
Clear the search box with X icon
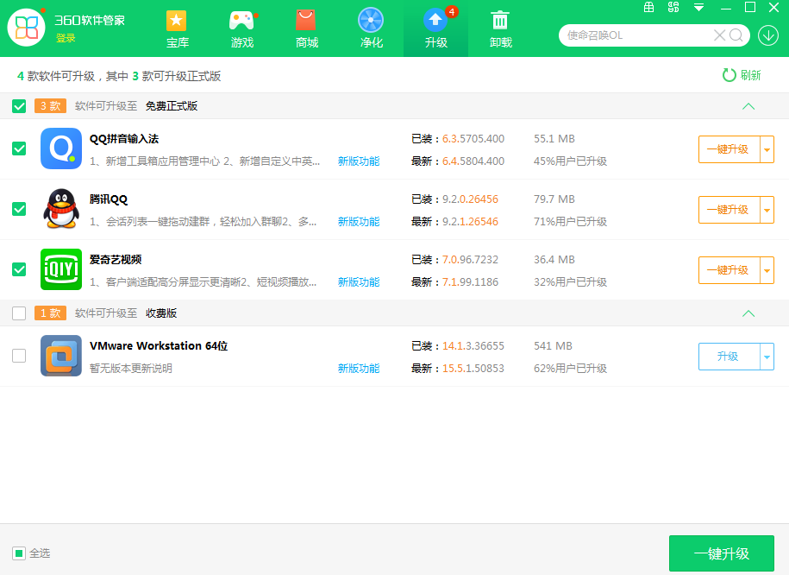[x=719, y=35]
